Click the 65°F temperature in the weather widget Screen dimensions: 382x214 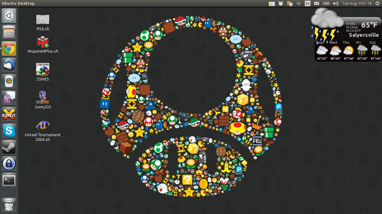tap(369, 25)
